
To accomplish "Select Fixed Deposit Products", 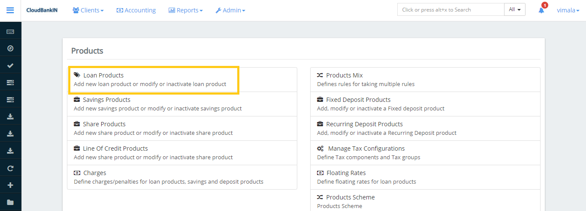I will (358, 100).
